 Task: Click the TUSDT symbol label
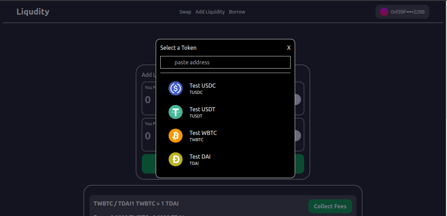coord(196,116)
